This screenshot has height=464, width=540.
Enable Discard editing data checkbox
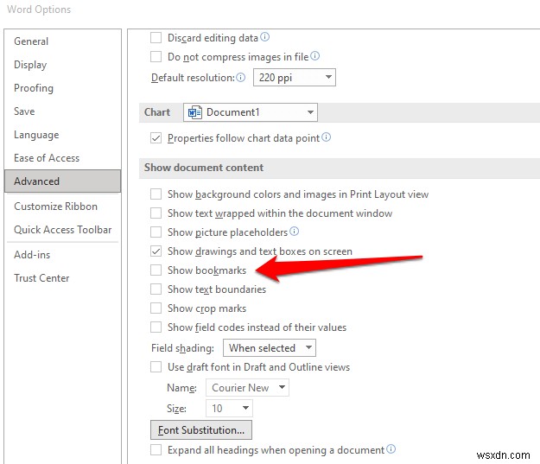click(156, 37)
